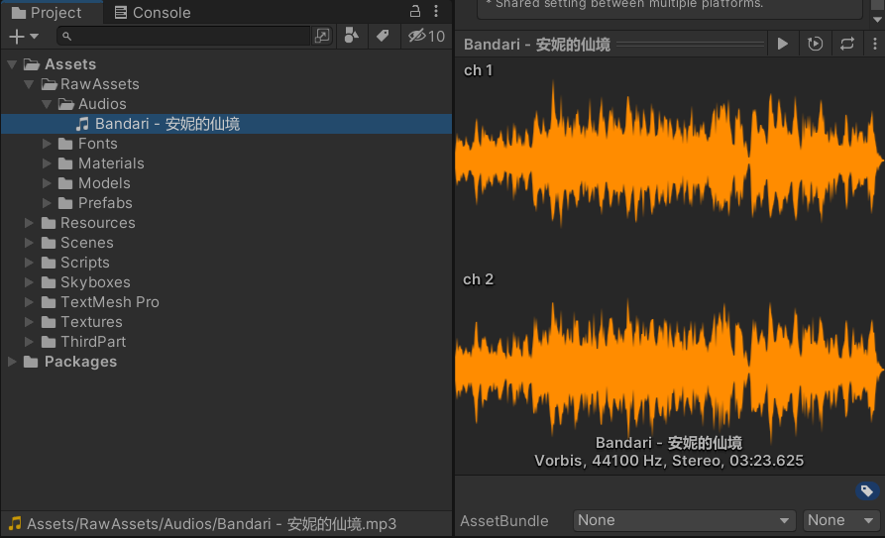The height and width of the screenshot is (538, 885).
Task: Switch to the Console tab
Action: coord(153,13)
